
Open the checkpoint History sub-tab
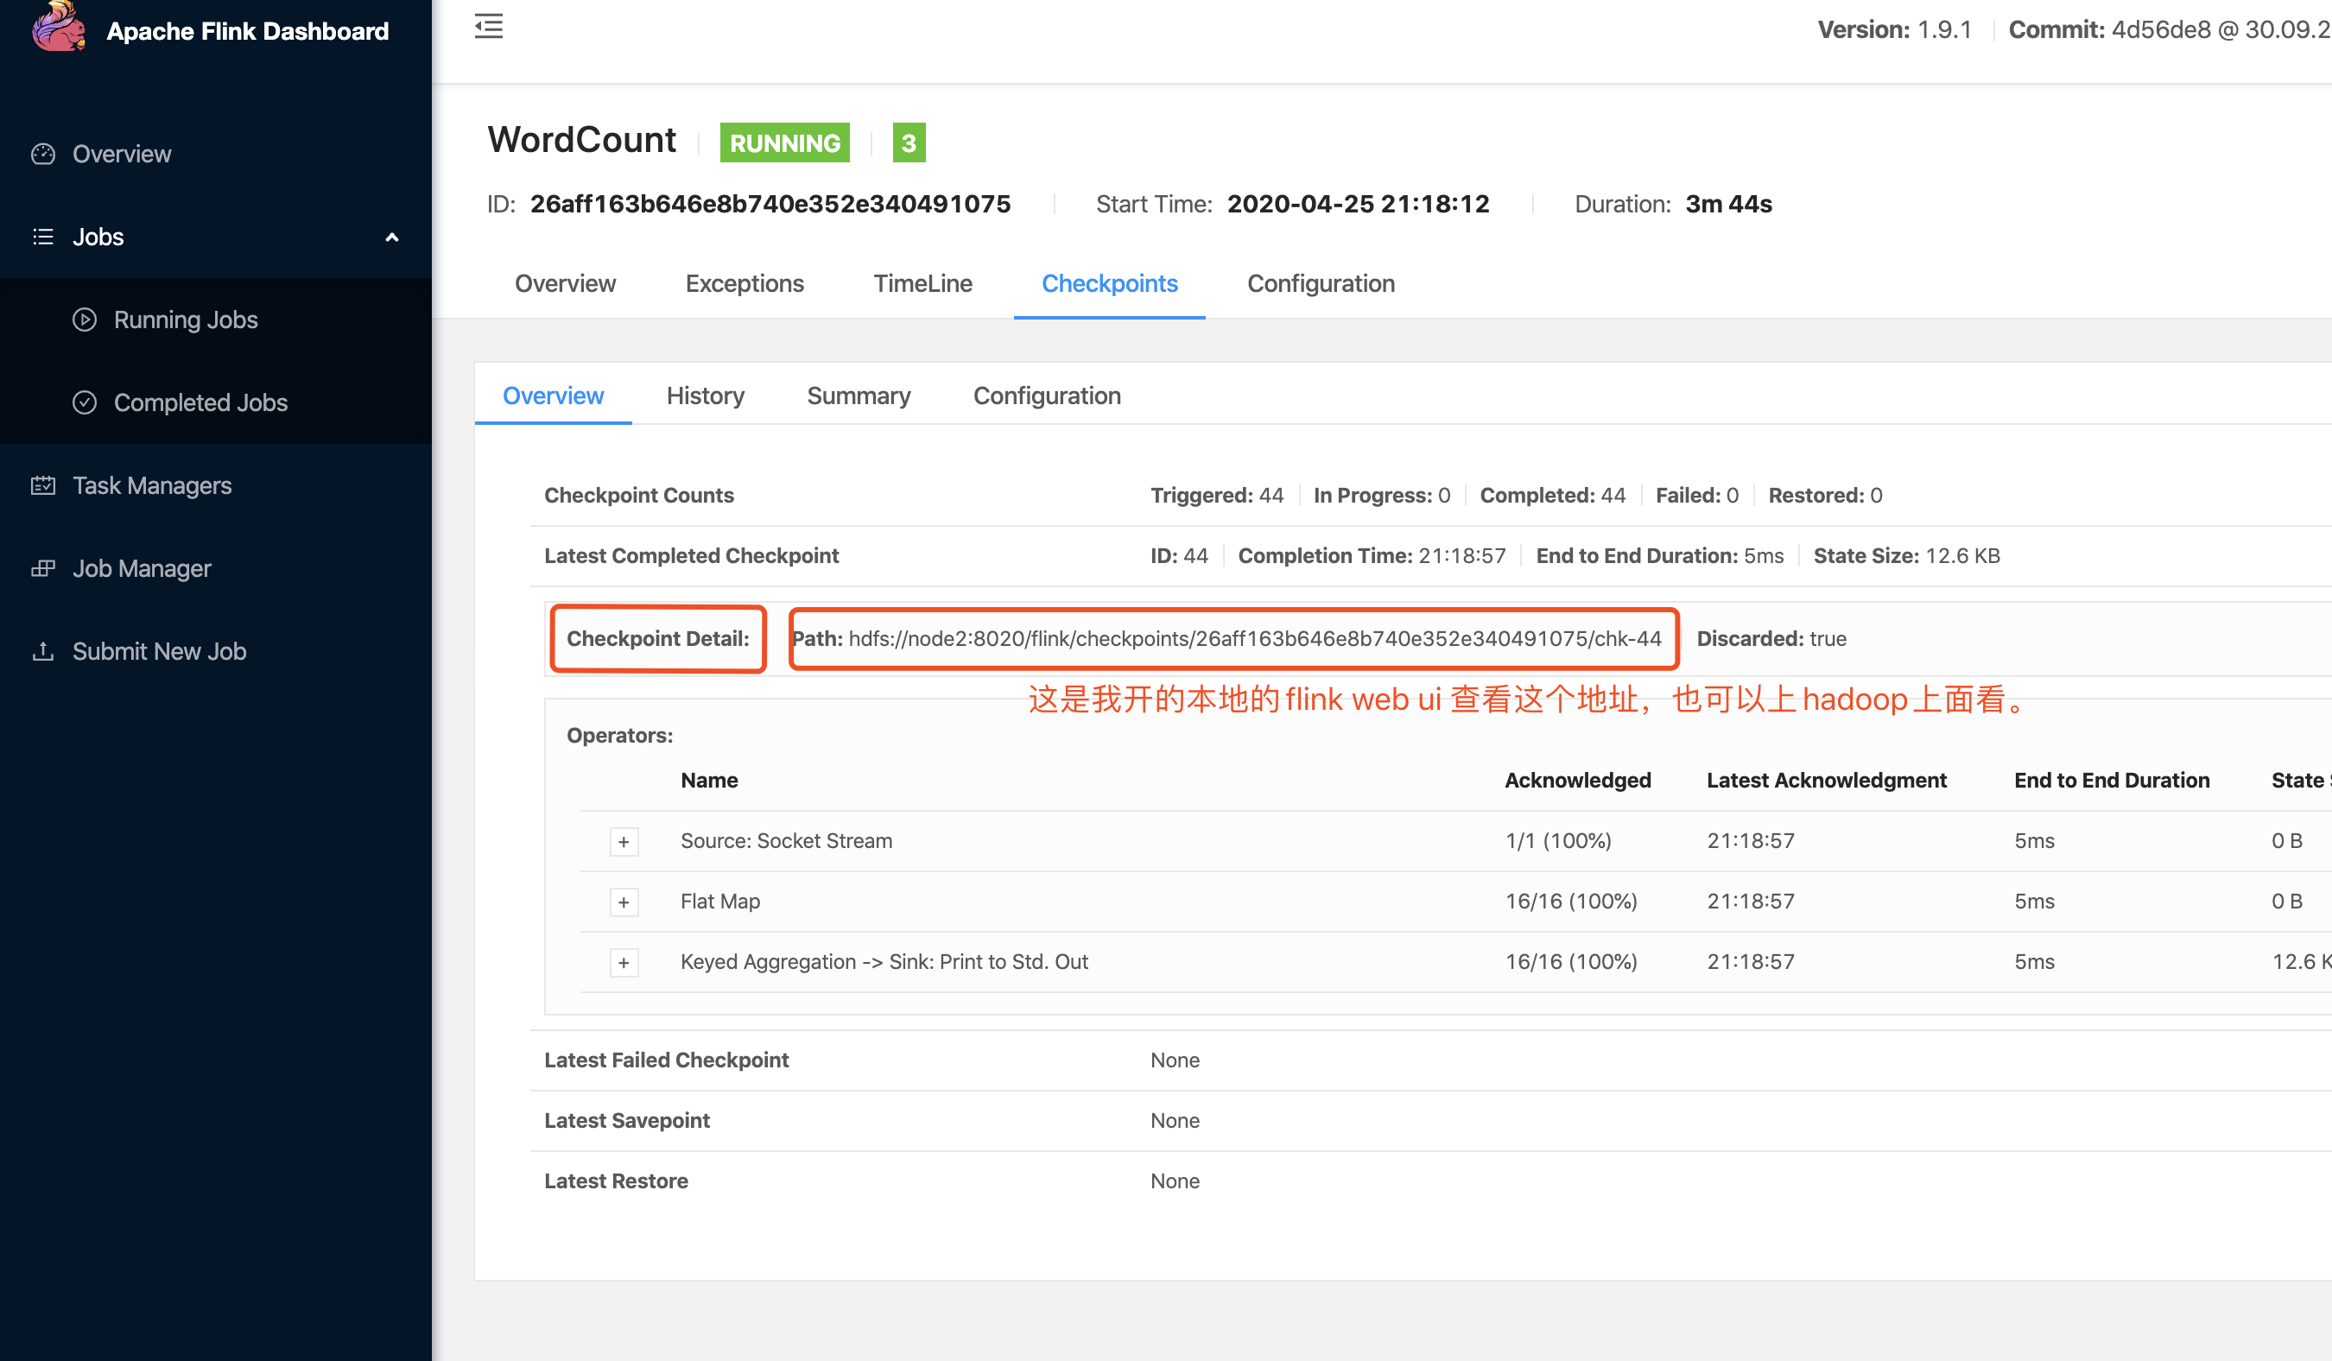click(705, 396)
